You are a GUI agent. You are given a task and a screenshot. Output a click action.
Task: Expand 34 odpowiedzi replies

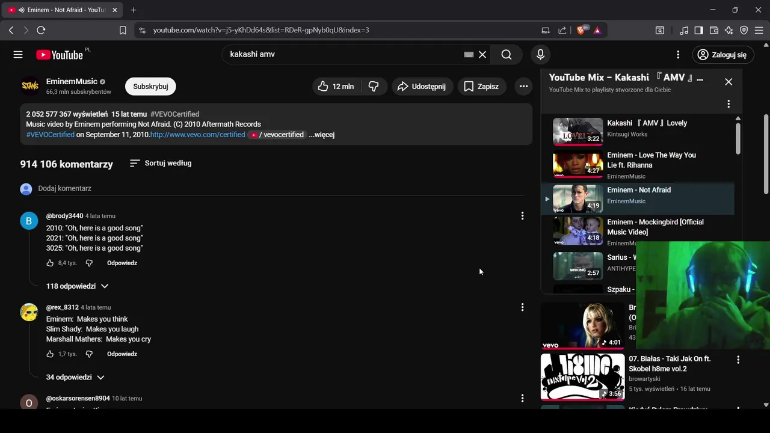[75, 377]
